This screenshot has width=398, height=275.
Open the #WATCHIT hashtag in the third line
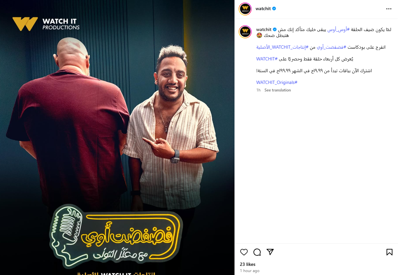[267, 59]
